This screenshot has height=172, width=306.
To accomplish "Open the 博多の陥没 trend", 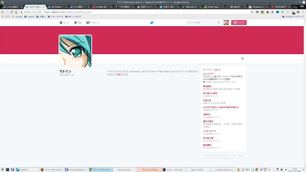I will (208, 121).
